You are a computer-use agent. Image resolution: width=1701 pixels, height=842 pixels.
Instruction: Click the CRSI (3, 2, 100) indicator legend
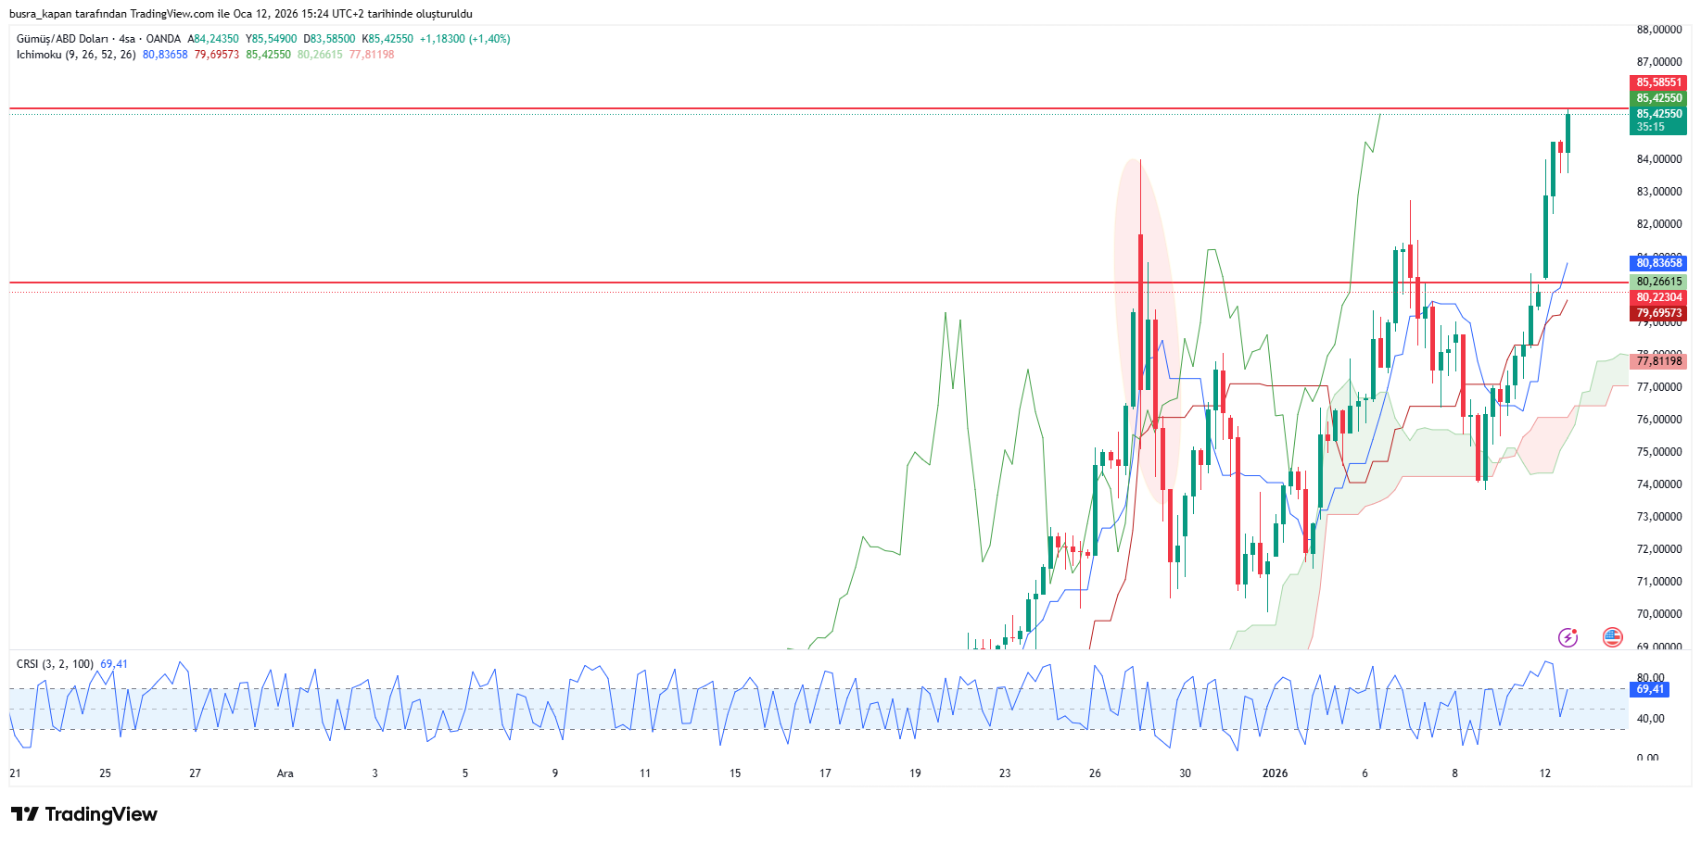(x=55, y=664)
